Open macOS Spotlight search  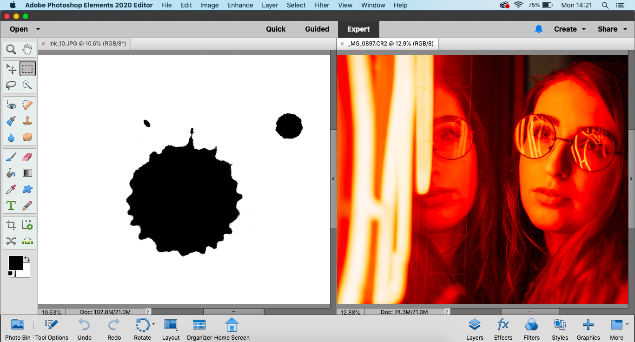click(605, 5)
